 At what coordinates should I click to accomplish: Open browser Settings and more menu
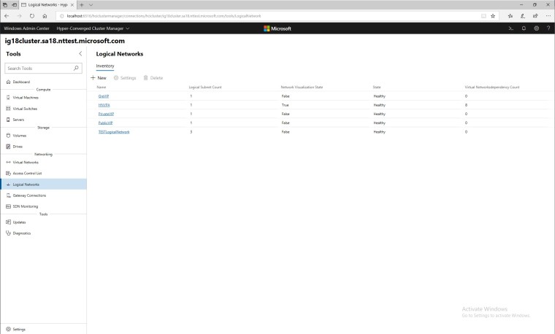pyautogui.click(x=548, y=16)
